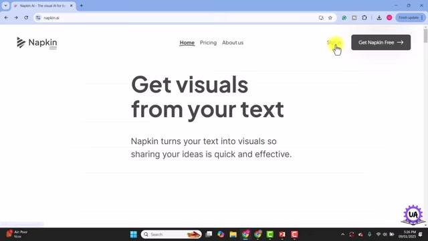Open the Extensions puzzle icon
The height and width of the screenshot is (241, 428).
(x=364, y=18)
